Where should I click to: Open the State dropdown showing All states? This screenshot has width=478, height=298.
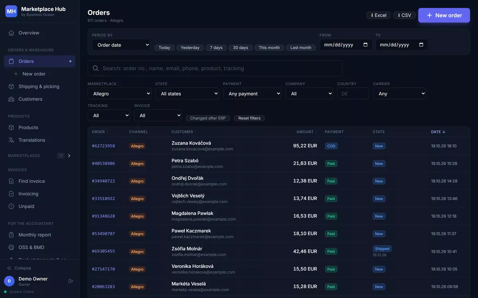pyautogui.click(x=187, y=94)
